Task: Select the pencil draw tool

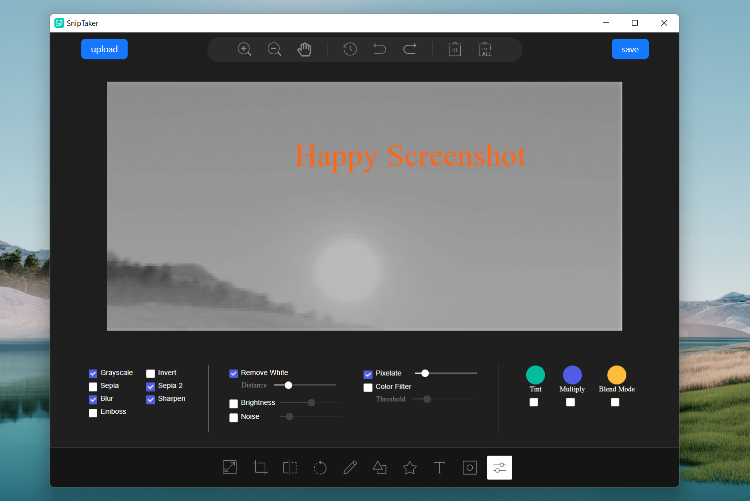Action: coord(350,467)
